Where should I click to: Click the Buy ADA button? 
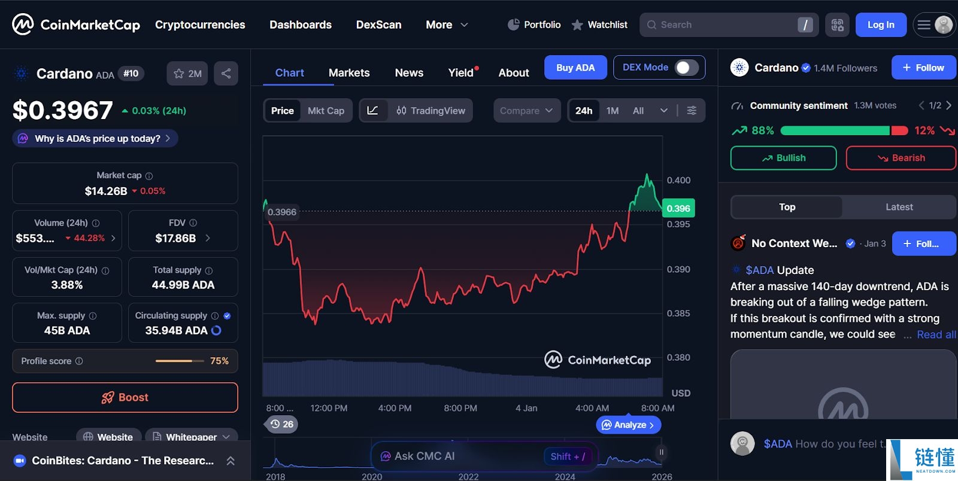pos(575,68)
